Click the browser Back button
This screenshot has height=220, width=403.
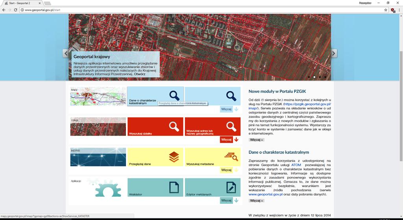(x=4, y=10)
